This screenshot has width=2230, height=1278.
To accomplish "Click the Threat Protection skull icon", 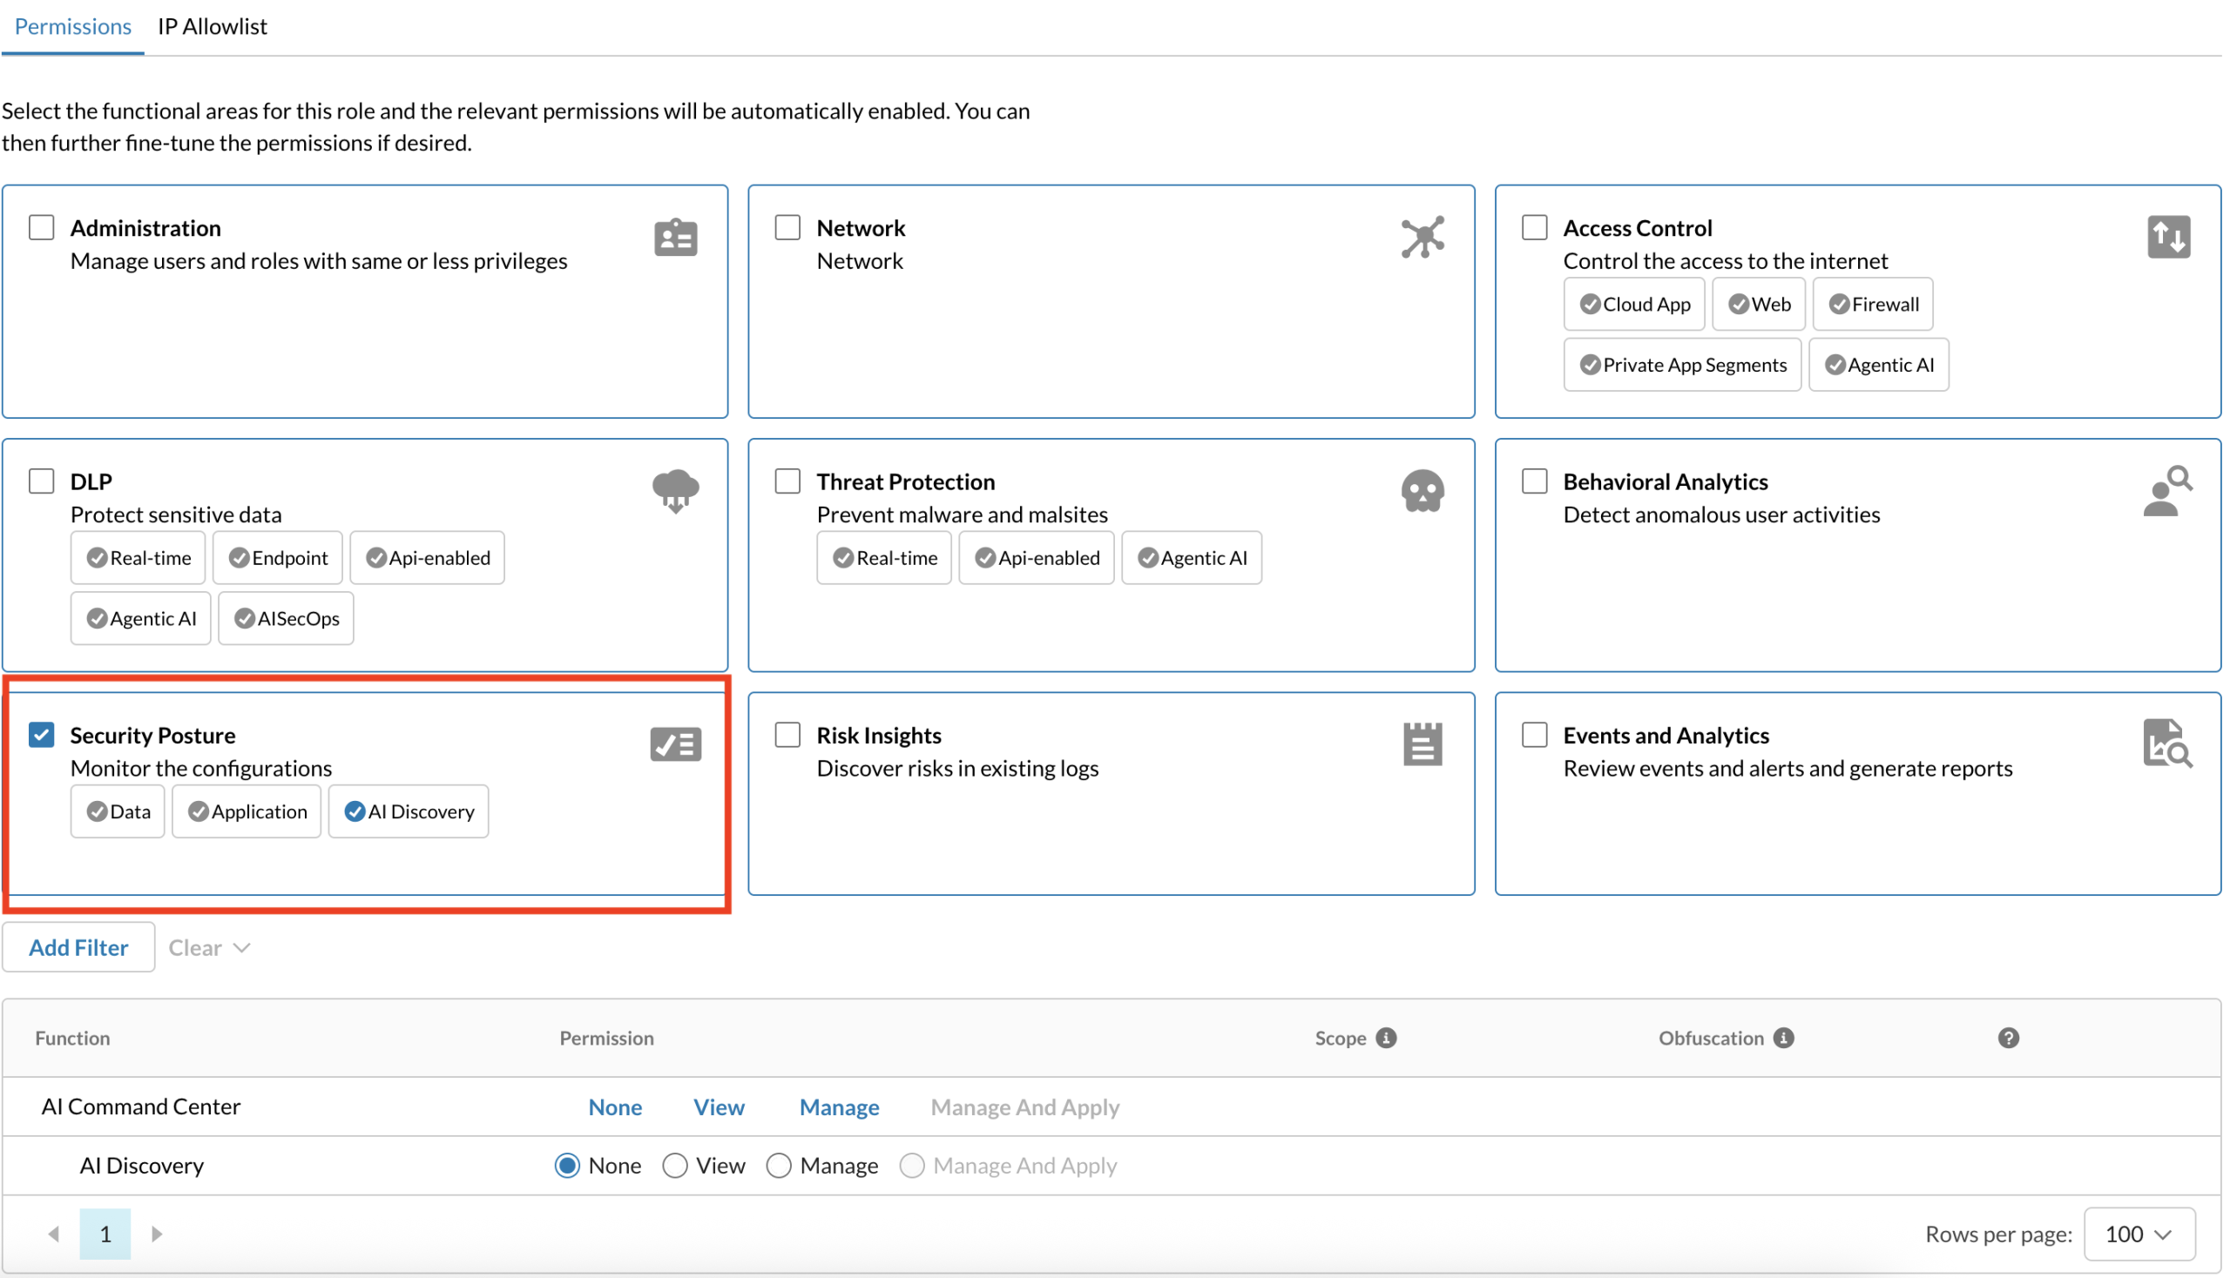I will point(1422,491).
